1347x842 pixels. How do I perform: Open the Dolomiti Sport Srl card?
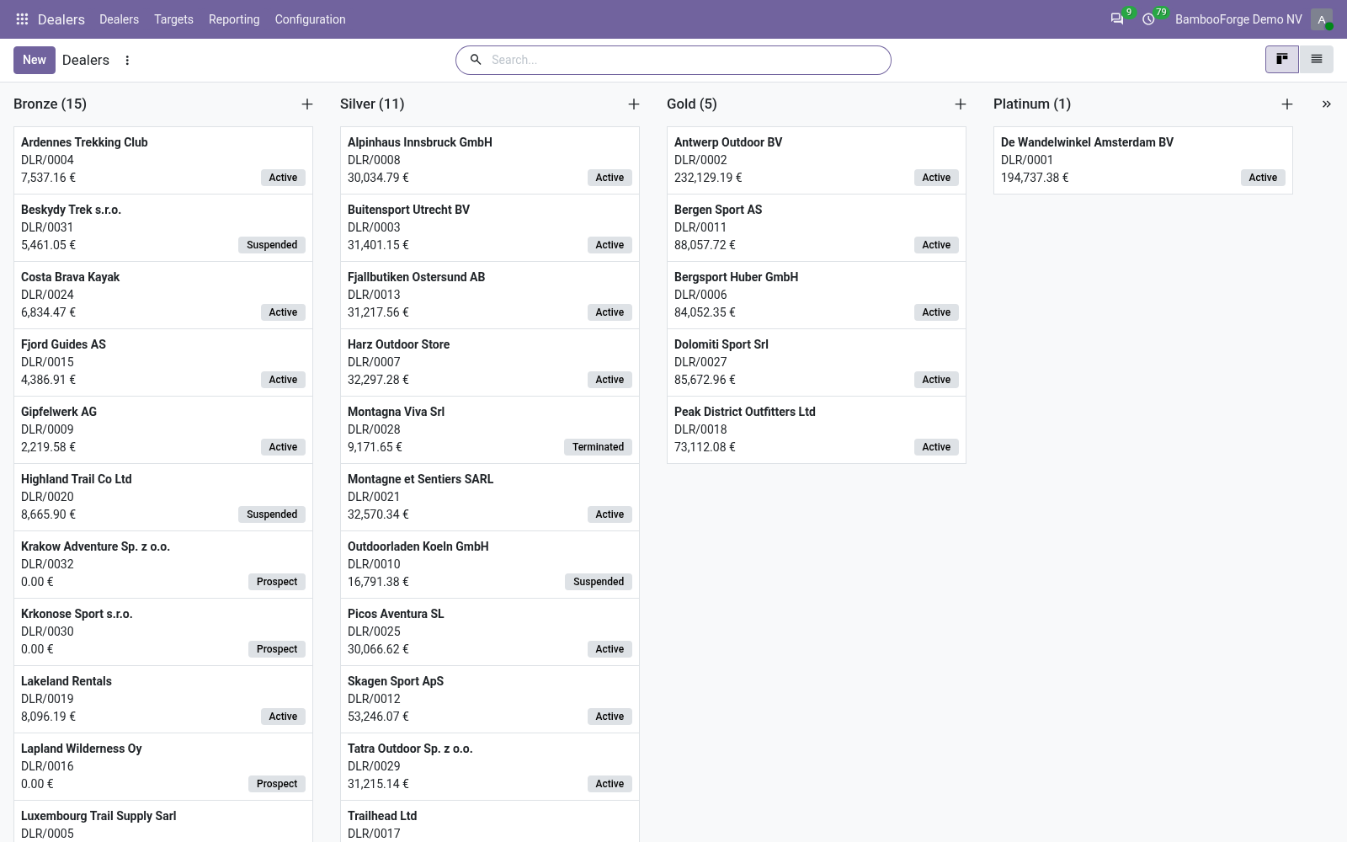(x=817, y=362)
